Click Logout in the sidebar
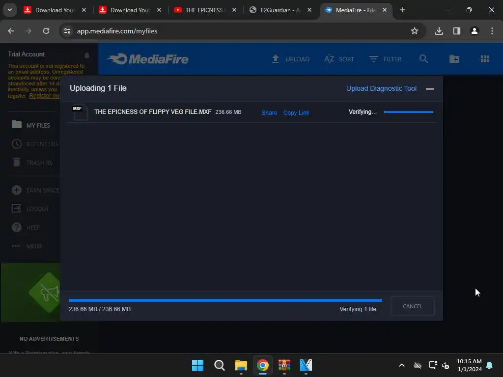 [30, 209]
